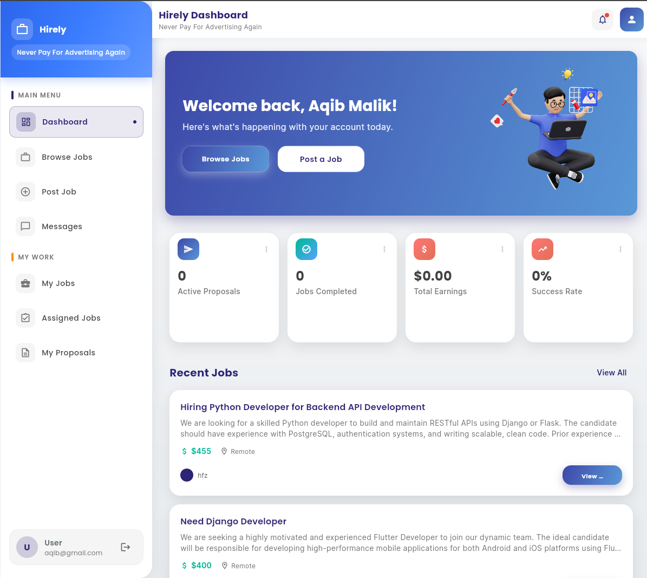Click the Post a Job button
Image resolution: width=647 pixels, height=578 pixels.
coord(321,159)
